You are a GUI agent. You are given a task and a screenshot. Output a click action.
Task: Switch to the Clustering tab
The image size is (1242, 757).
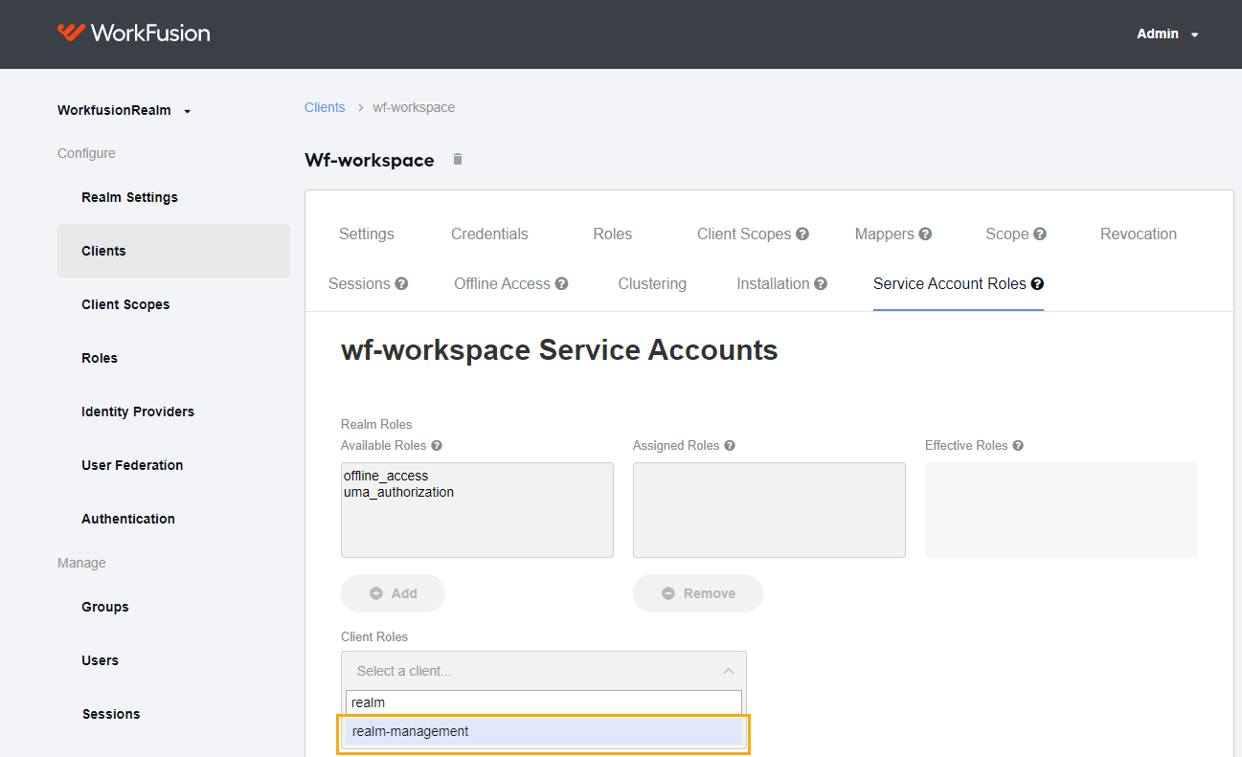click(x=652, y=283)
